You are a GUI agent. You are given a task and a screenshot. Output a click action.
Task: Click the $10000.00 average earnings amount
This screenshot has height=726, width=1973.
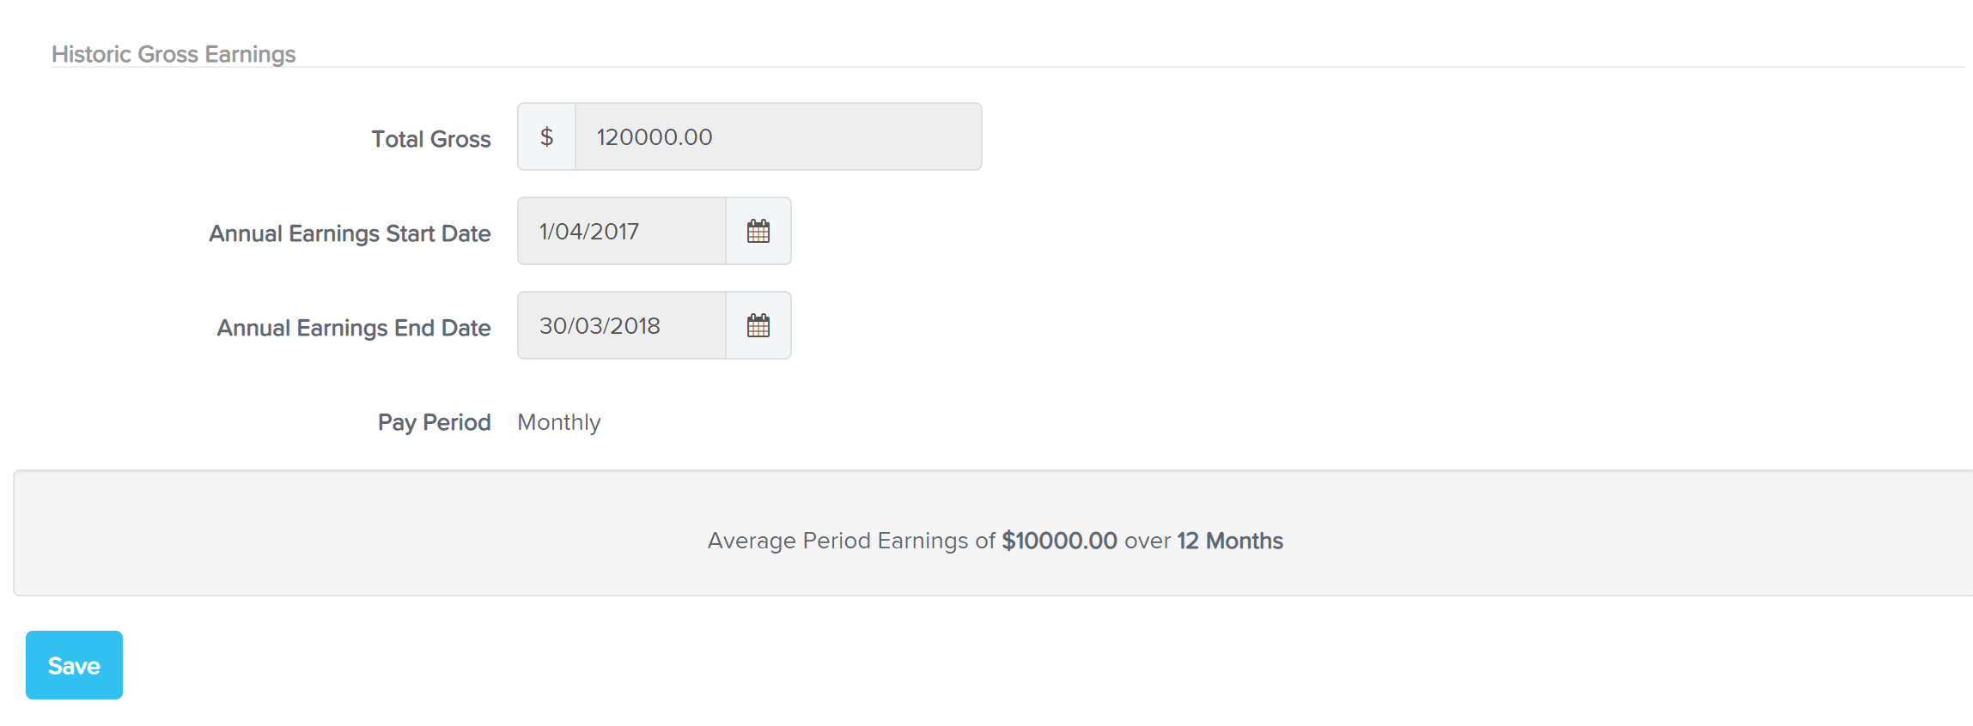click(x=1060, y=541)
